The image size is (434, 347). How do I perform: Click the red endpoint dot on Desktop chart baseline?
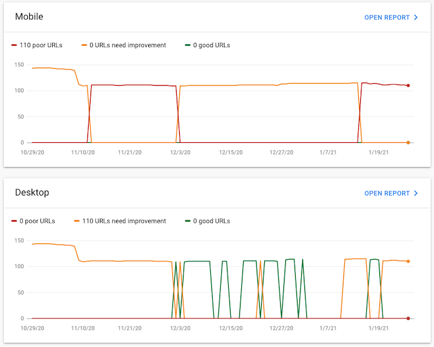click(x=408, y=318)
